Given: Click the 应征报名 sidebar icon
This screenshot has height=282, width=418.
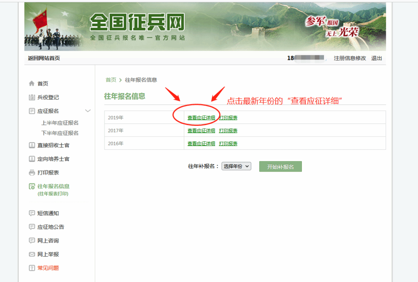Looking at the screenshot, I should (x=32, y=111).
